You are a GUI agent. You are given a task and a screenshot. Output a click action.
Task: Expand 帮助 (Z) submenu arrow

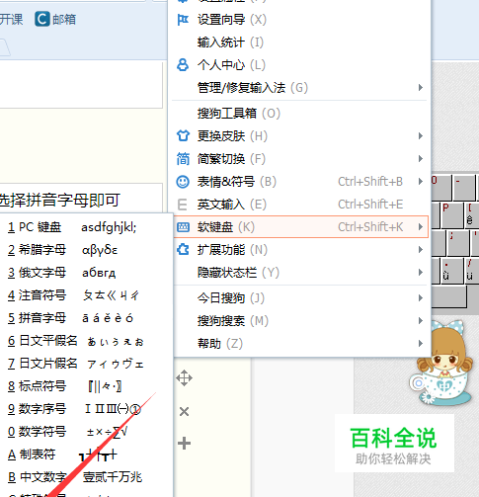click(x=421, y=344)
